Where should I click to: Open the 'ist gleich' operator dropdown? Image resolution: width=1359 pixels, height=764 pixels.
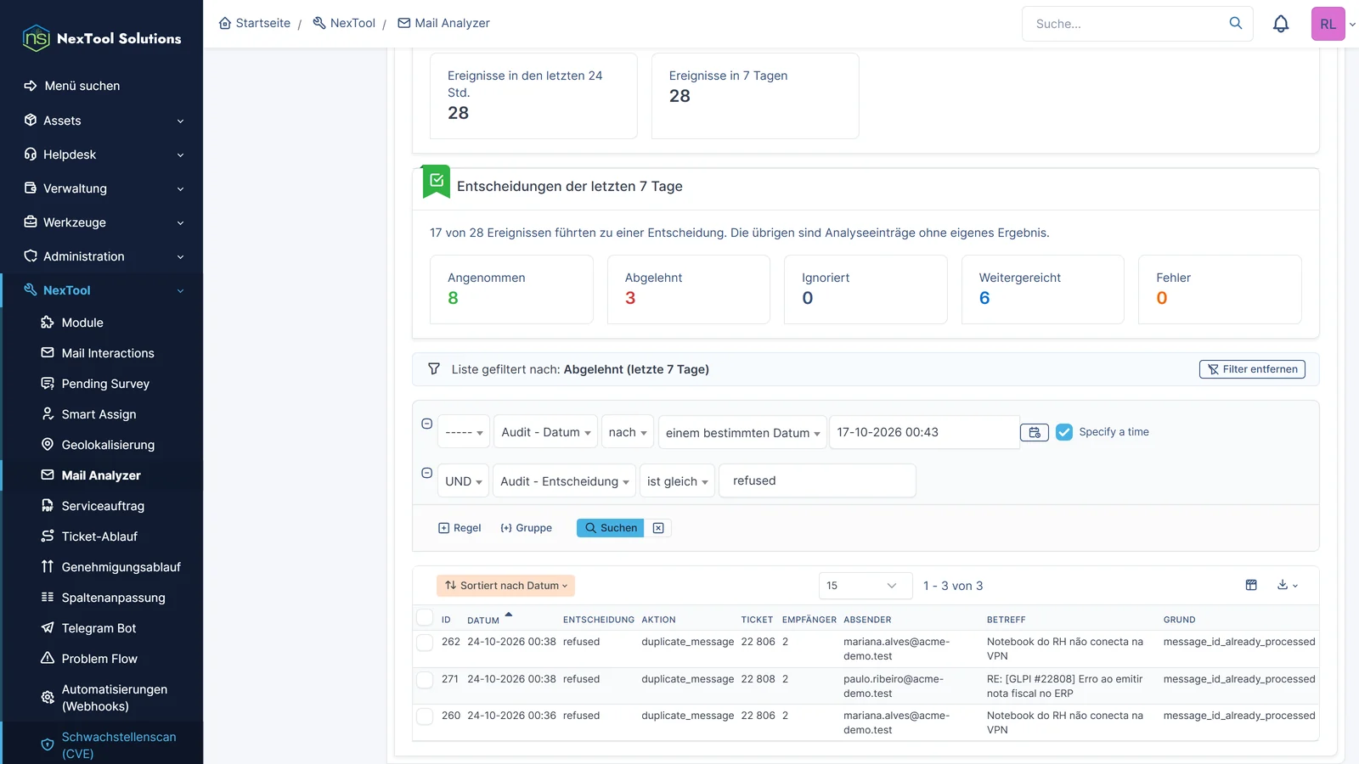(x=677, y=481)
